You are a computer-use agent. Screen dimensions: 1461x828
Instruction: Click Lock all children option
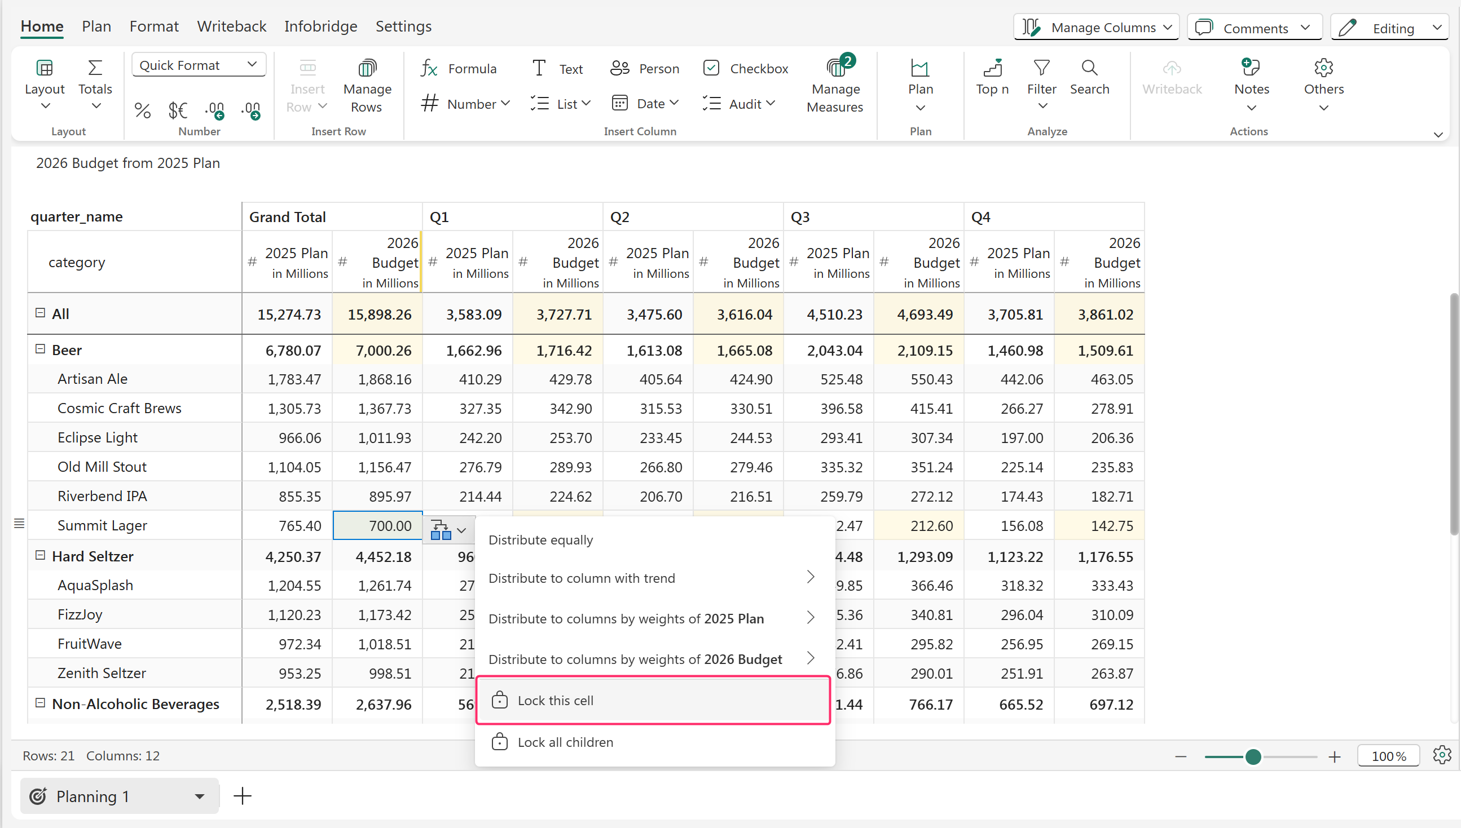565,742
